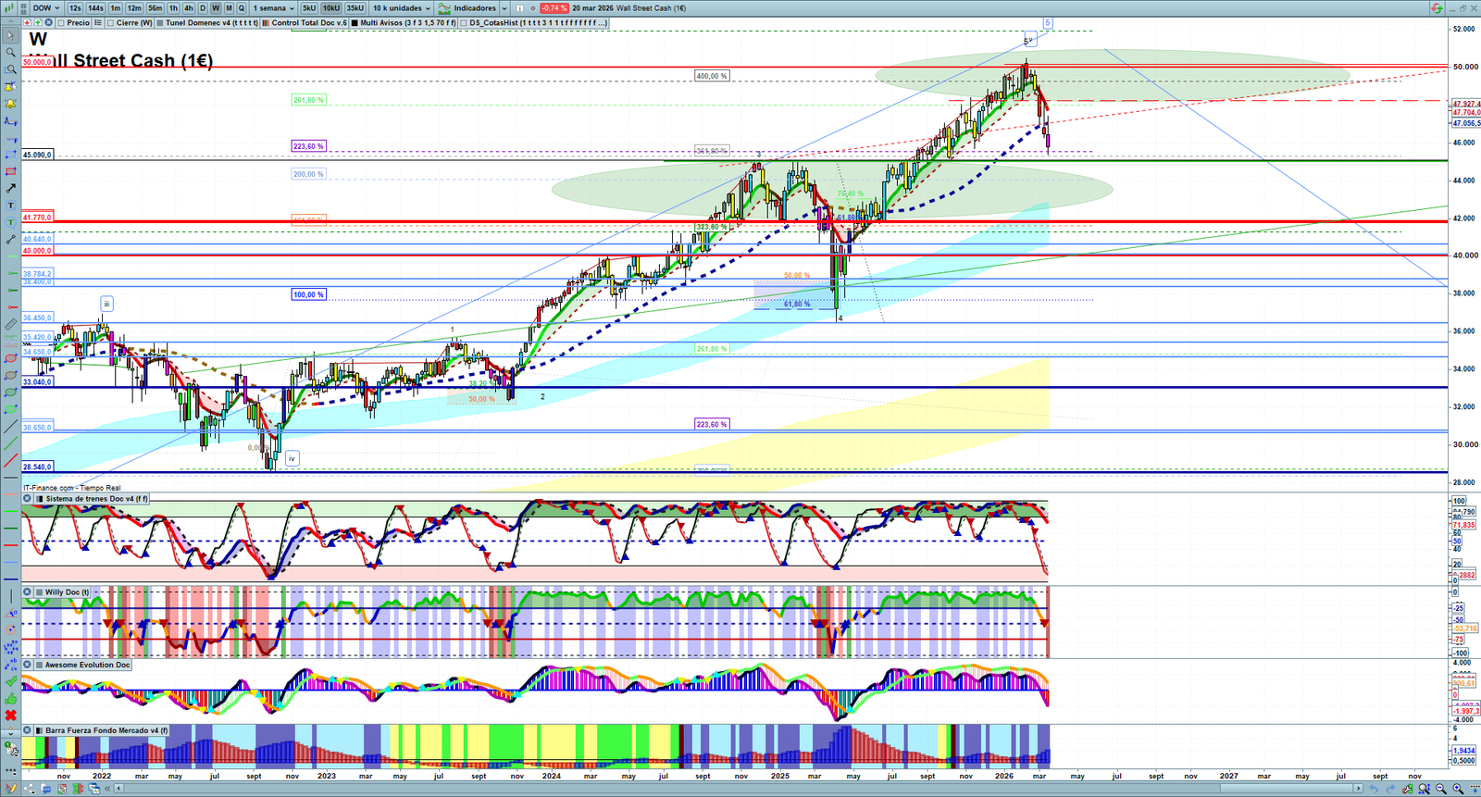The width and height of the screenshot is (1481, 797).
Task: Select the red rectangle drawing tool
Action: (x=10, y=171)
